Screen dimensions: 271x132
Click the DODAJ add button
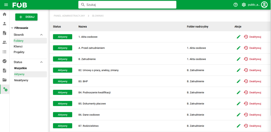(x=26, y=17)
